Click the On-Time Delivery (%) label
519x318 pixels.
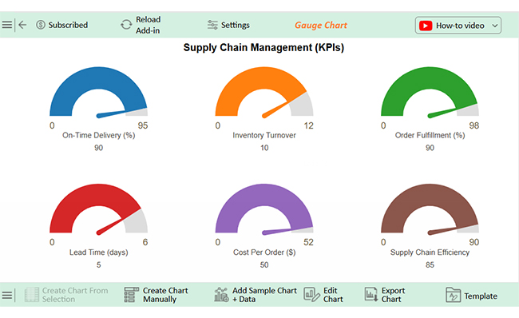[99, 135]
